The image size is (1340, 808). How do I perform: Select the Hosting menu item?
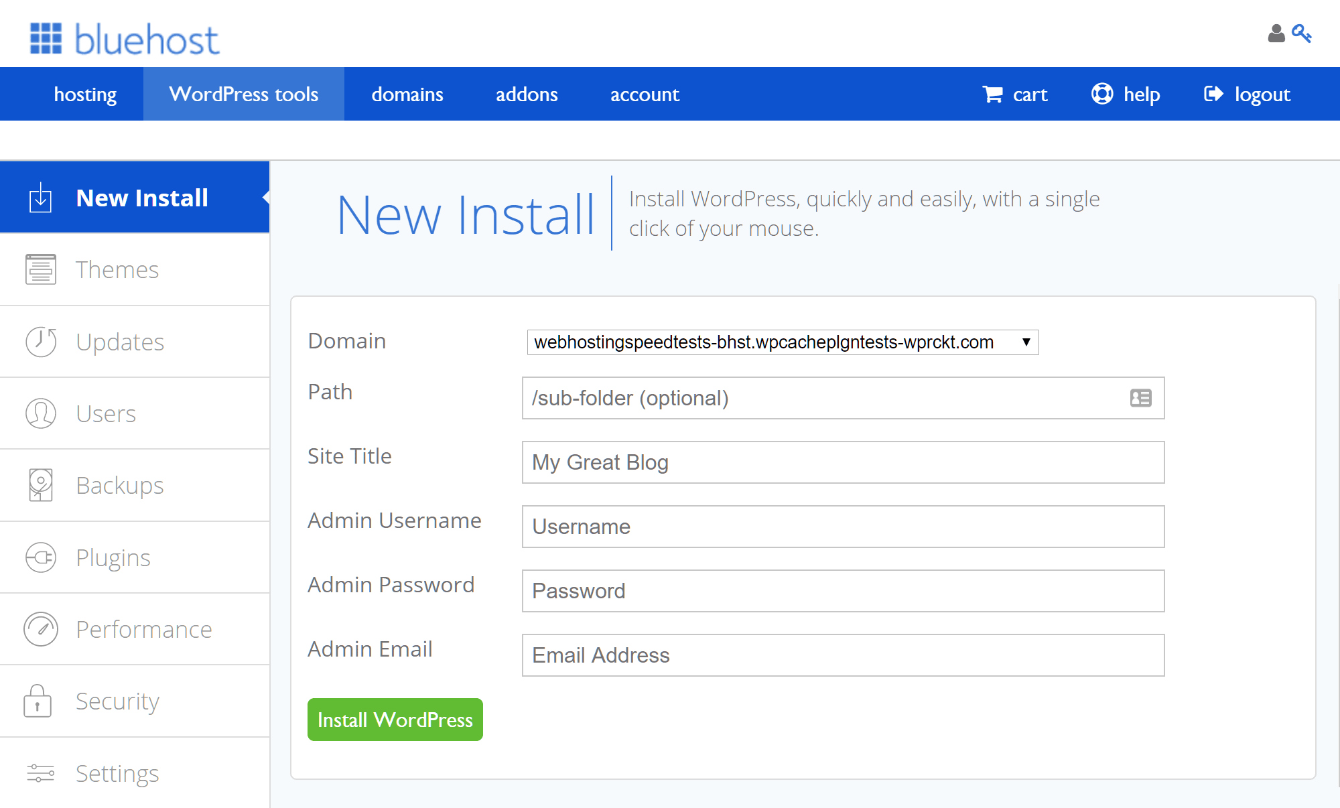click(x=86, y=94)
